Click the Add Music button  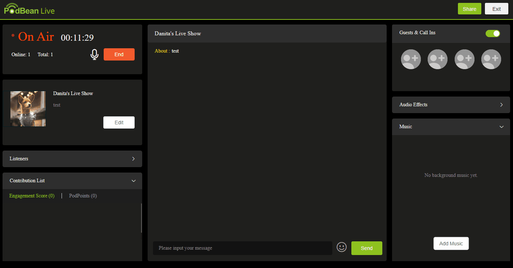point(451,244)
